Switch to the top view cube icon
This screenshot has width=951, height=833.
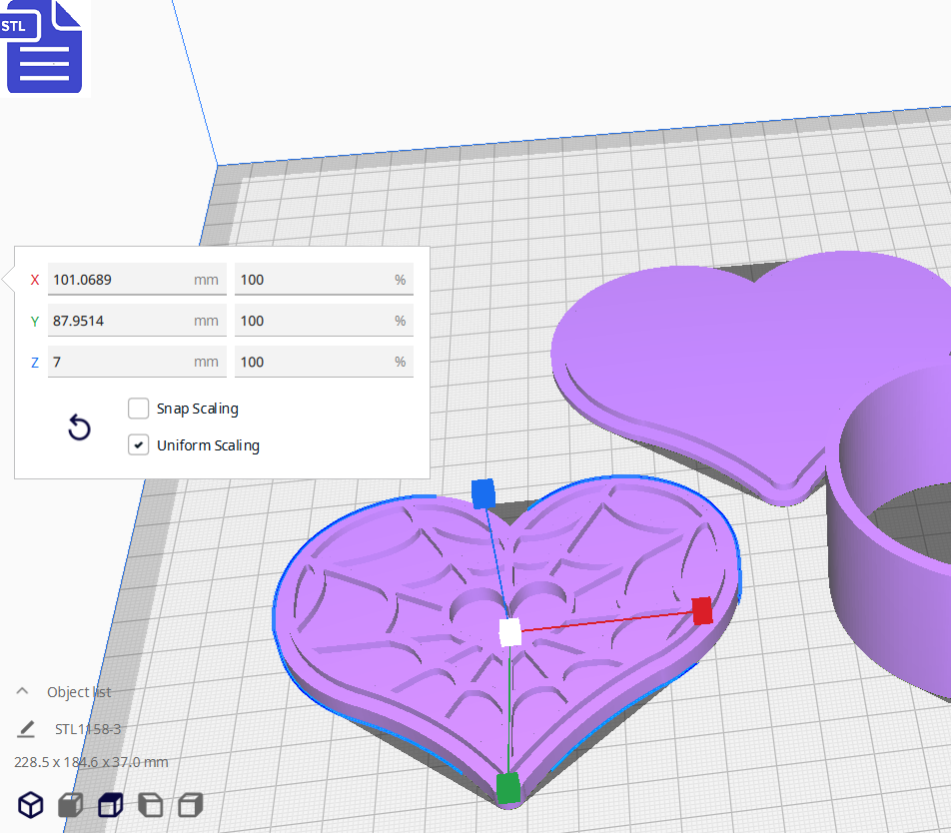(x=110, y=805)
